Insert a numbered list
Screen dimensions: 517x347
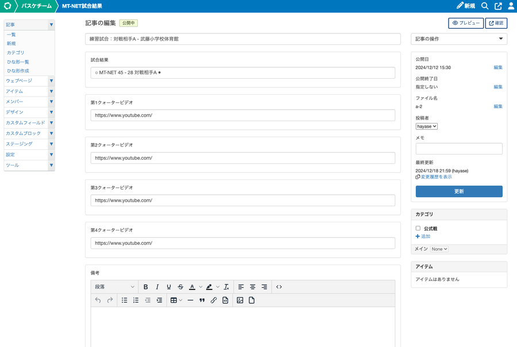coord(136,300)
